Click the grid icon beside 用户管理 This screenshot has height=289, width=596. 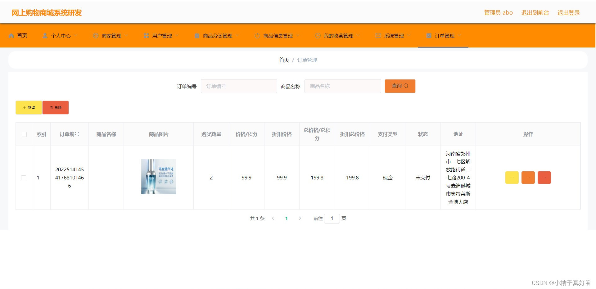coord(147,36)
